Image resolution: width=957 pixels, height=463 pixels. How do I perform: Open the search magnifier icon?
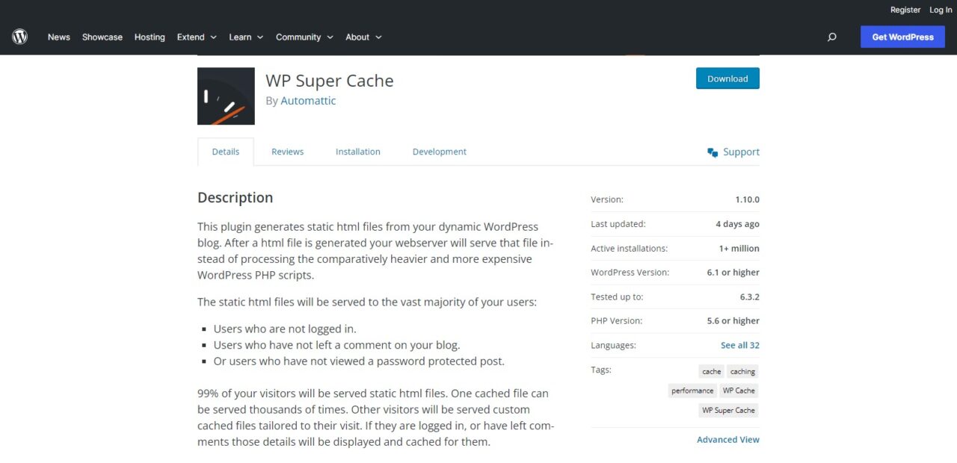[831, 37]
